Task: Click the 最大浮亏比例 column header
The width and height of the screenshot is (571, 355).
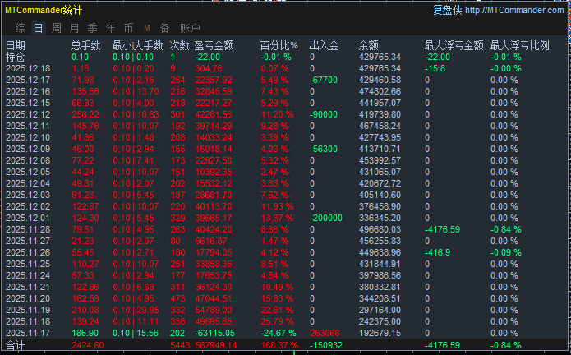Action: pyautogui.click(x=520, y=45)
